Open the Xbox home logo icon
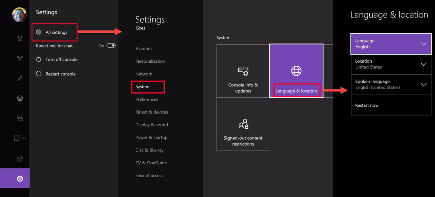 point(20,99)
